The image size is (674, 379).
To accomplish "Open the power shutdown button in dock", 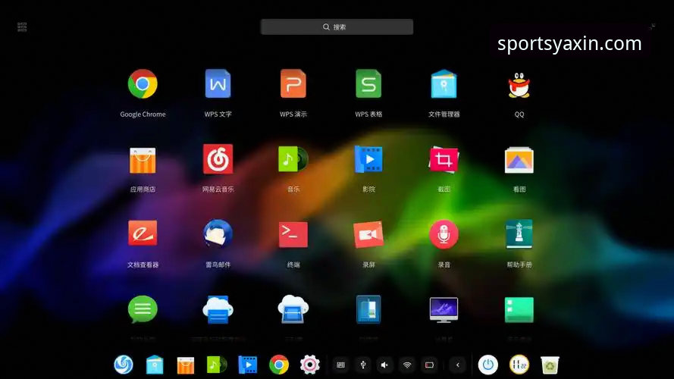I will click(488, 365).
